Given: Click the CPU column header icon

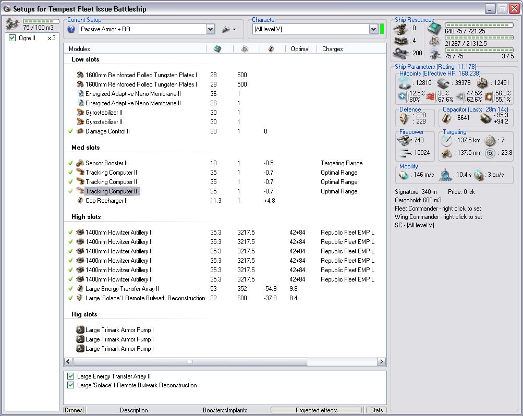Looking at the screenshot, I should pyautogui.click(x=217, y=49).
